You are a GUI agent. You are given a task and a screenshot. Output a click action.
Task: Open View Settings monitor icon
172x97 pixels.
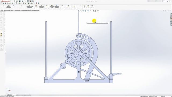tap(98, 11)
